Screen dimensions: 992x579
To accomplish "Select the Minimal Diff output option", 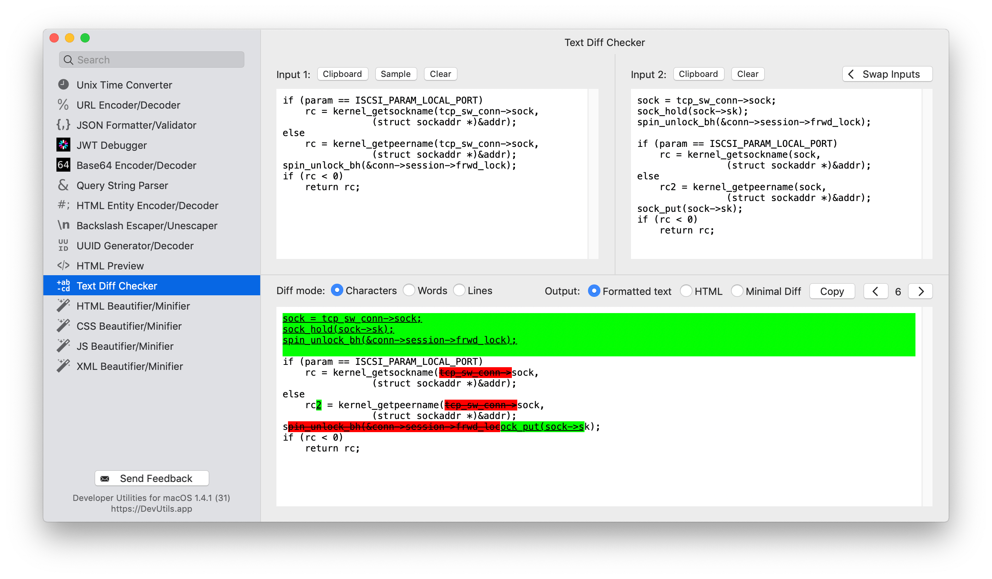I will (x=736, y=291).
